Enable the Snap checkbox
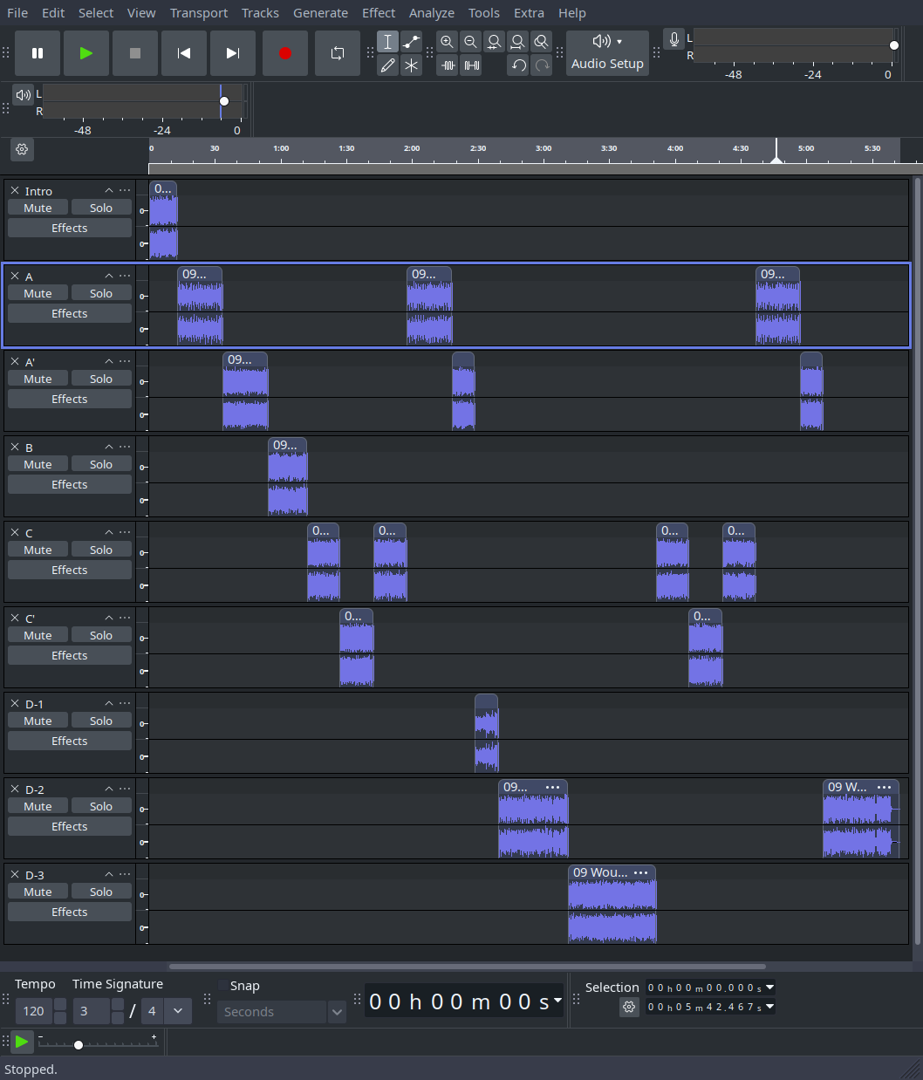923x1080 pixels. (222, 986)
